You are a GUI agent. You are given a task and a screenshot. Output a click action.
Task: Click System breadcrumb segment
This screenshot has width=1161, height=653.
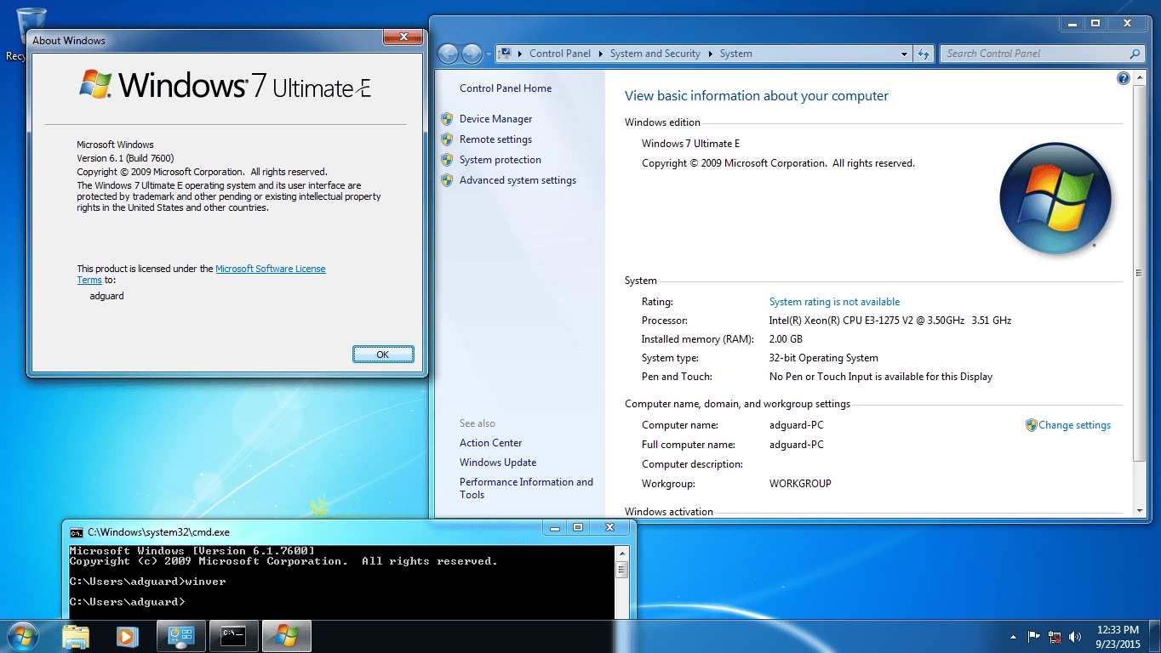735,54
